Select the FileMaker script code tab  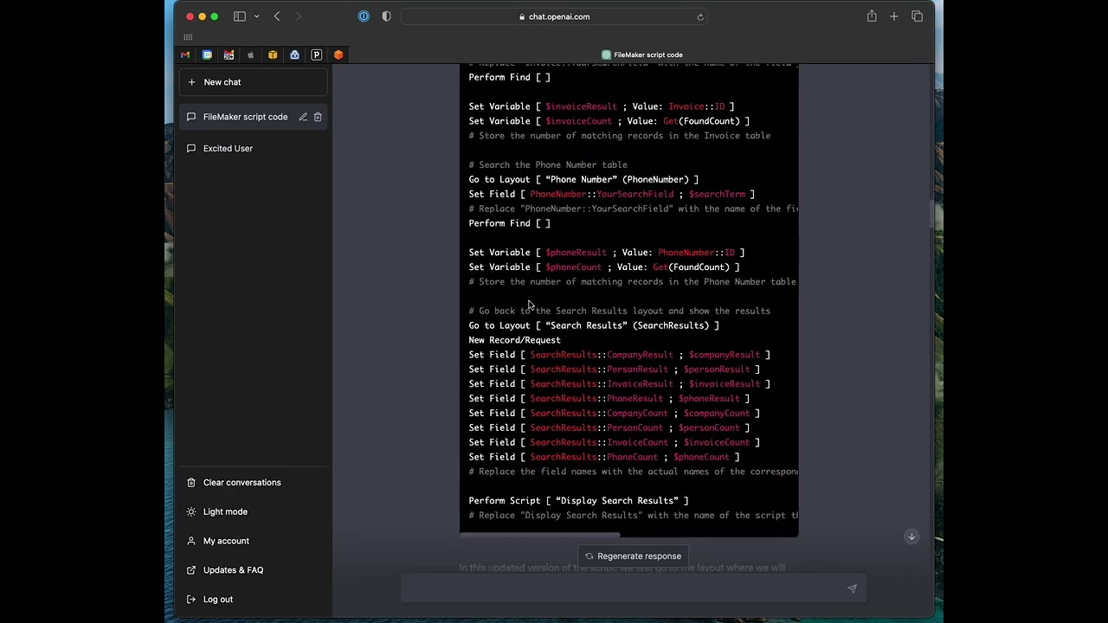[641, 55]
